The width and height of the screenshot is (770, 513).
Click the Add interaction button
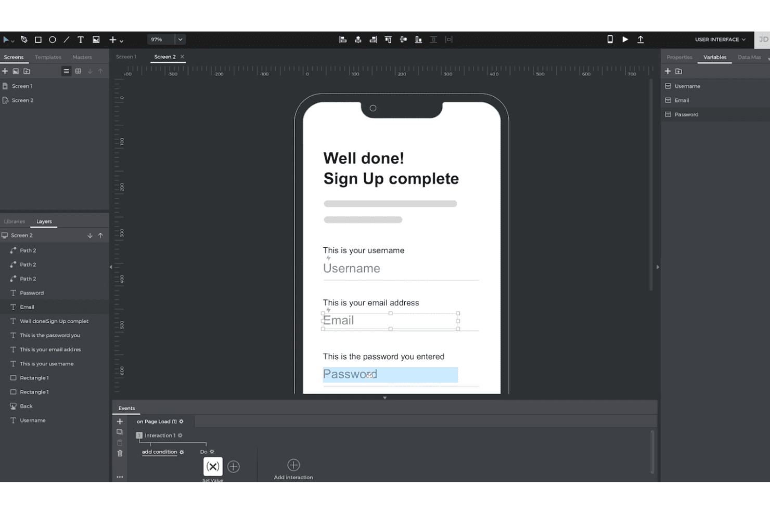click(x=293, y=469)
